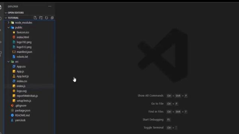Click the yarn.lock file icon
Image resolution: width=239 pixels, height=134 pixels.
(x=12, y=120)
